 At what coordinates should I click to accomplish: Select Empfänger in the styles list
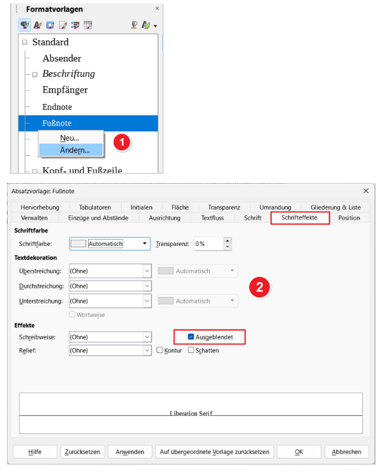pyautogui.click(x=65, y=90)
